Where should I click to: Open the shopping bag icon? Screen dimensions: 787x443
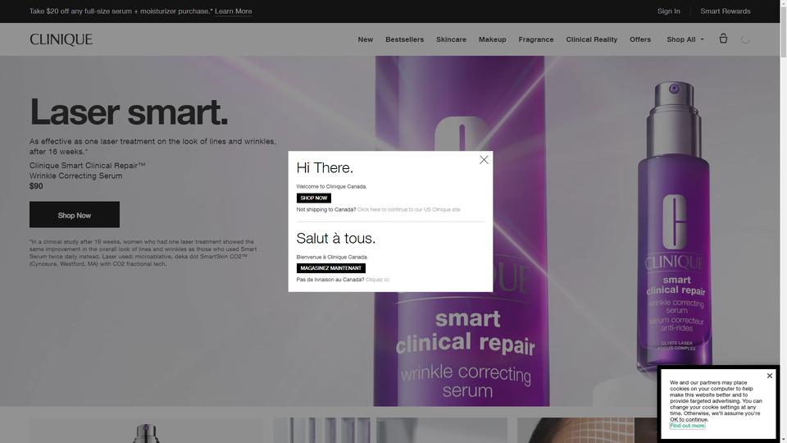point(723,39)
